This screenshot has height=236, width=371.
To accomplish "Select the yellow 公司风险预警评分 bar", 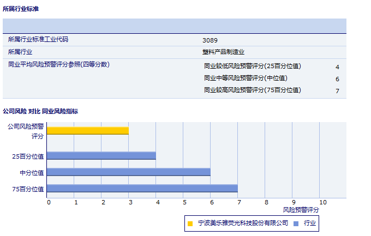I will 87,130.
